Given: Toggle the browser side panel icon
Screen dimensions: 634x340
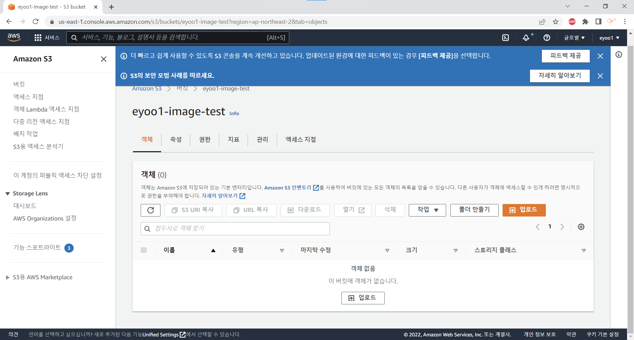Looking at the screenshot, I should (598, 22).
